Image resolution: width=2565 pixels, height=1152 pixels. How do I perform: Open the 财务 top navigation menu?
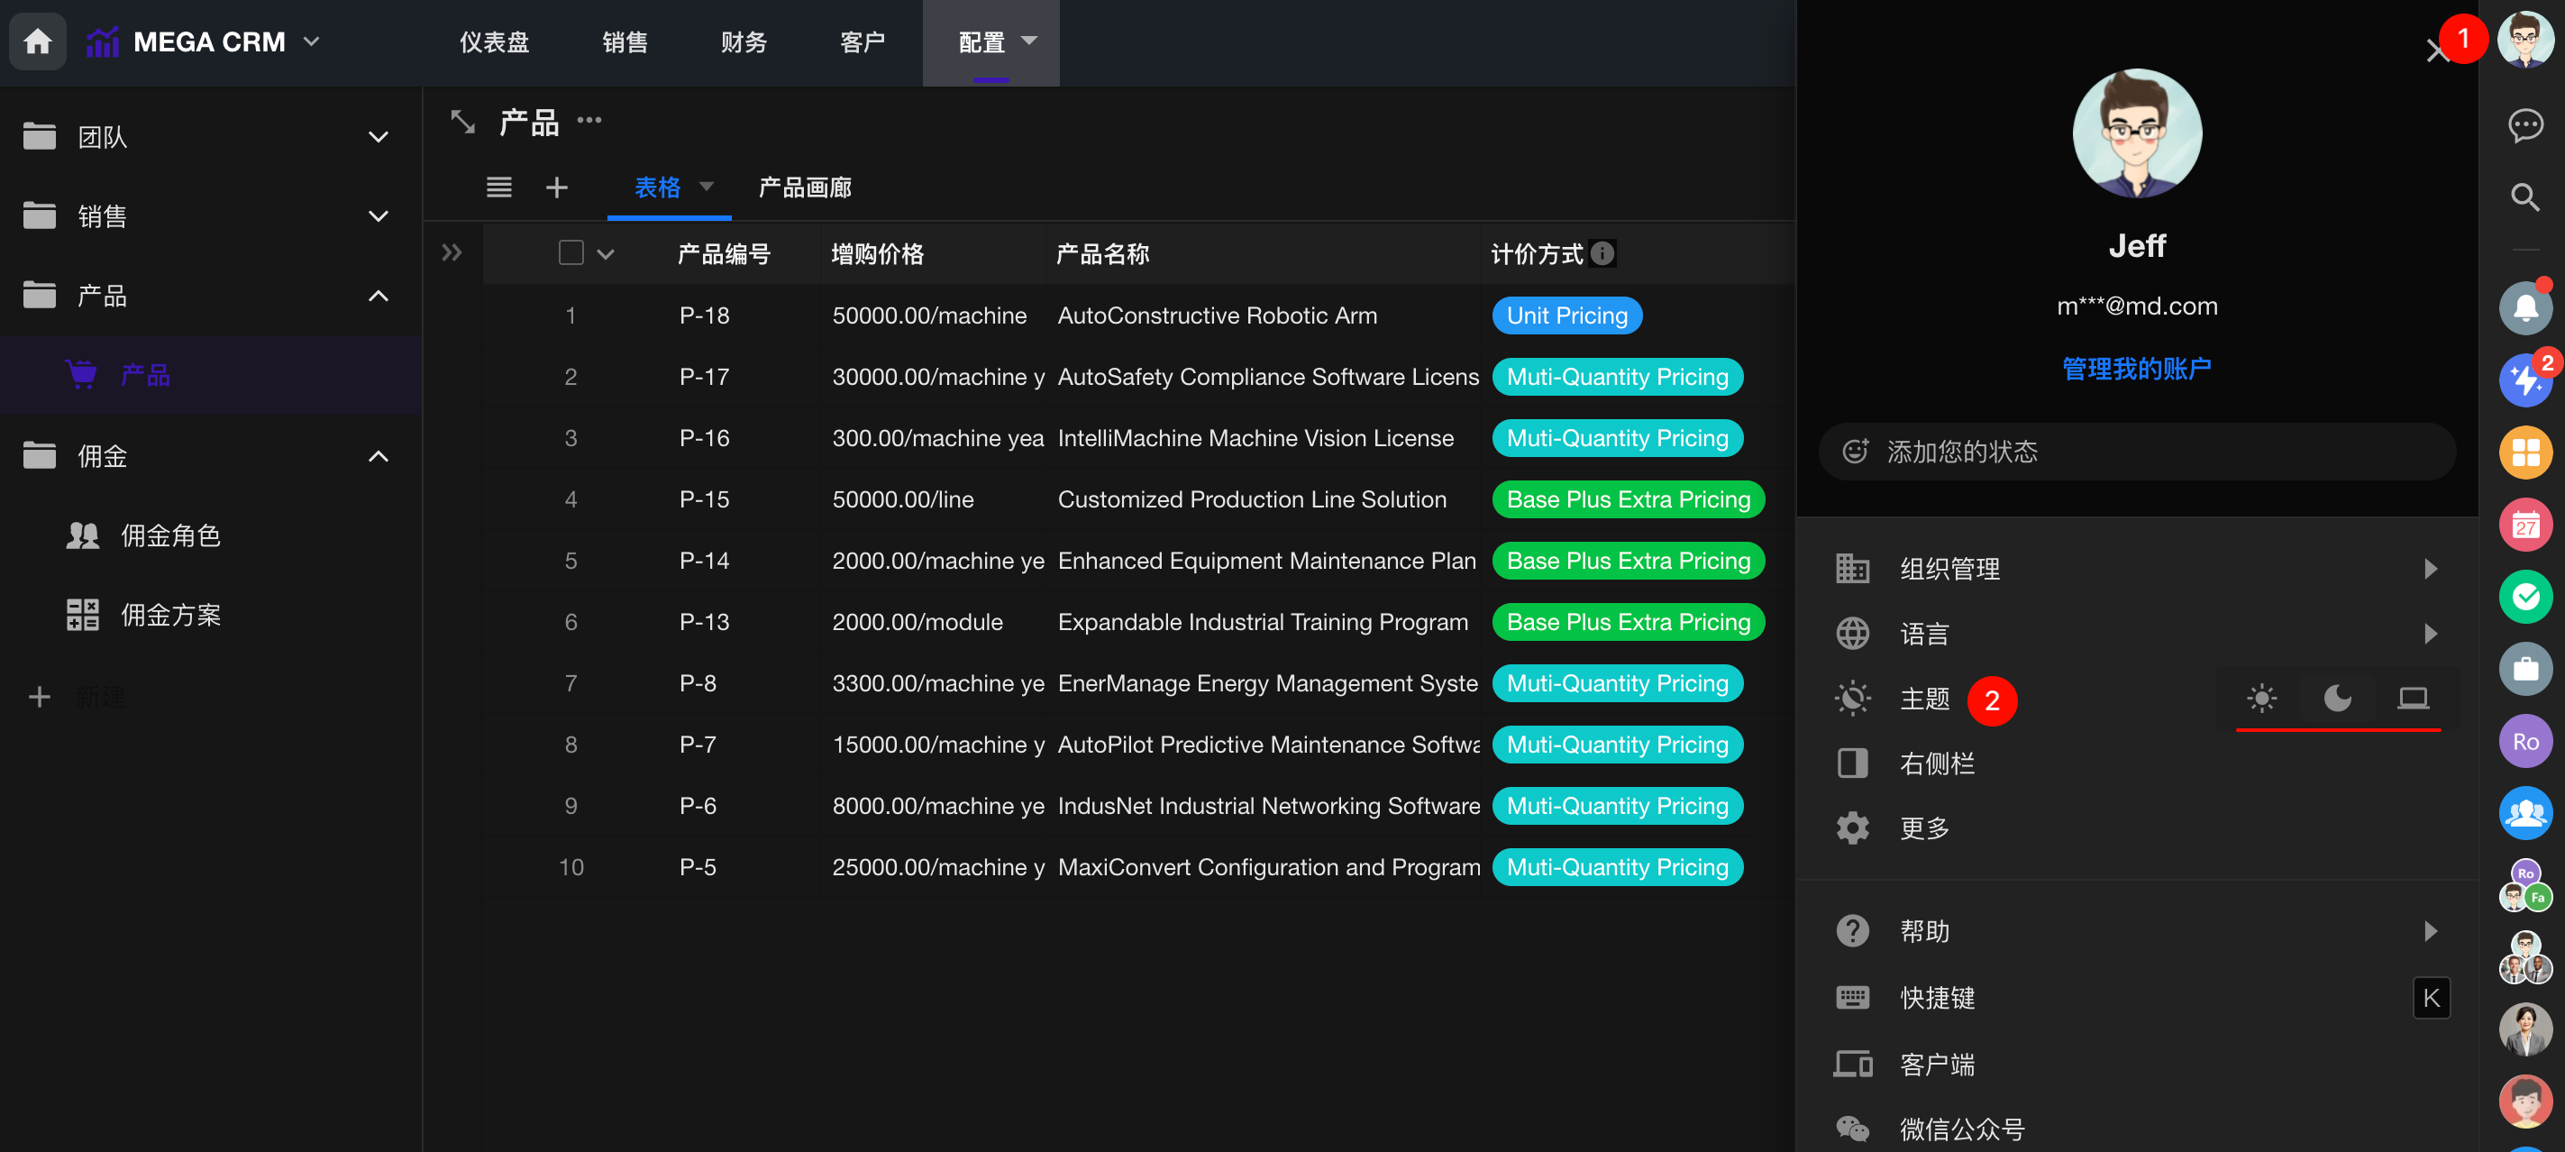point(743,41)
